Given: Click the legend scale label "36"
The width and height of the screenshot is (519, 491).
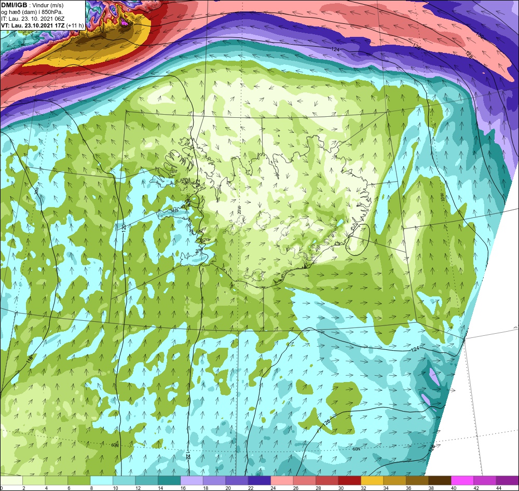Looking at the screenshot, I should click(x=408, y=488).
